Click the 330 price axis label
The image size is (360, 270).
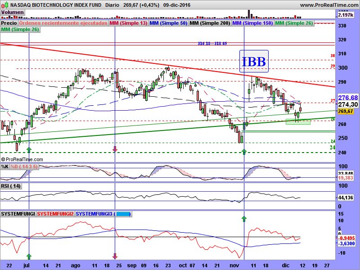coord(342,26)
